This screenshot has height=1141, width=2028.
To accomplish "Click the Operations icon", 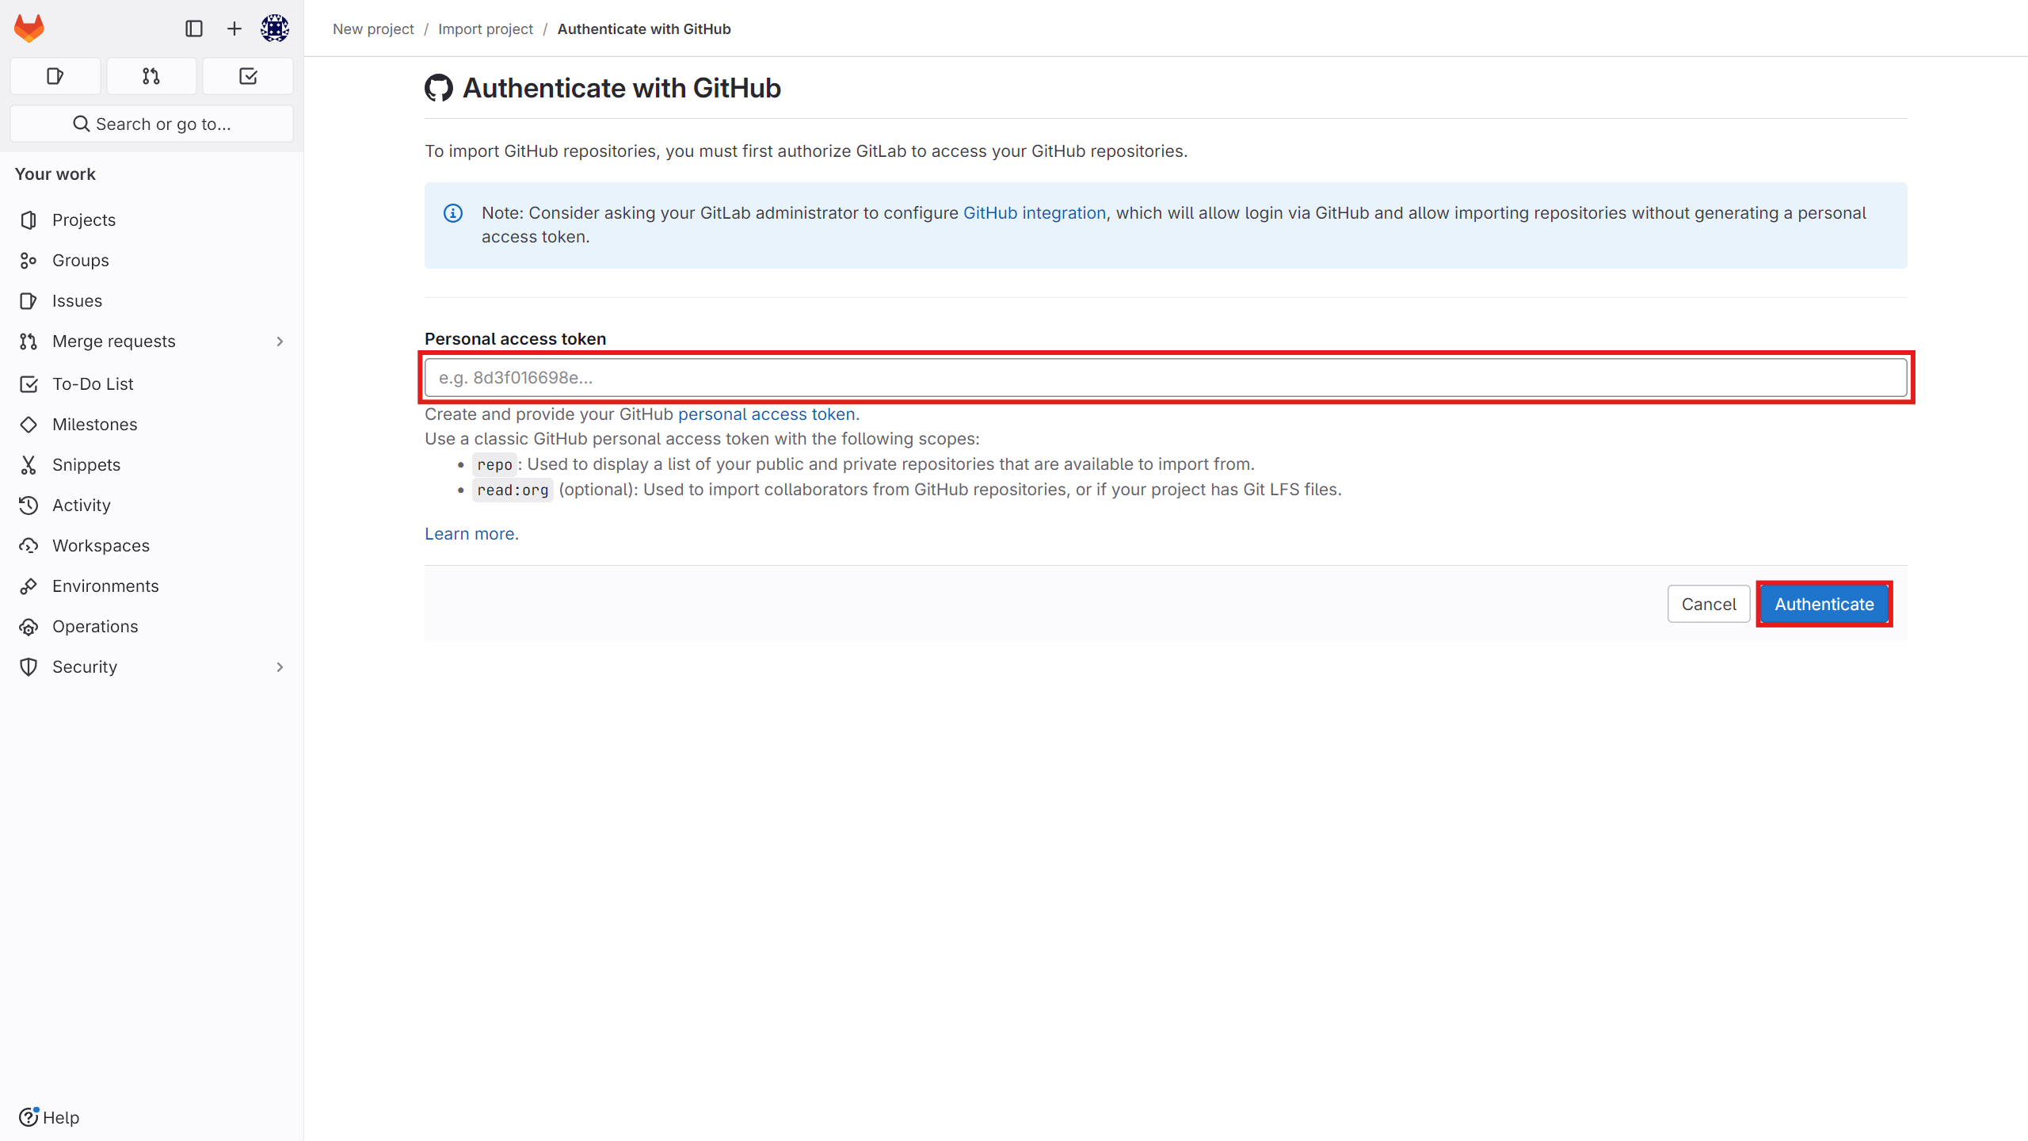I will tap(29, 626).
